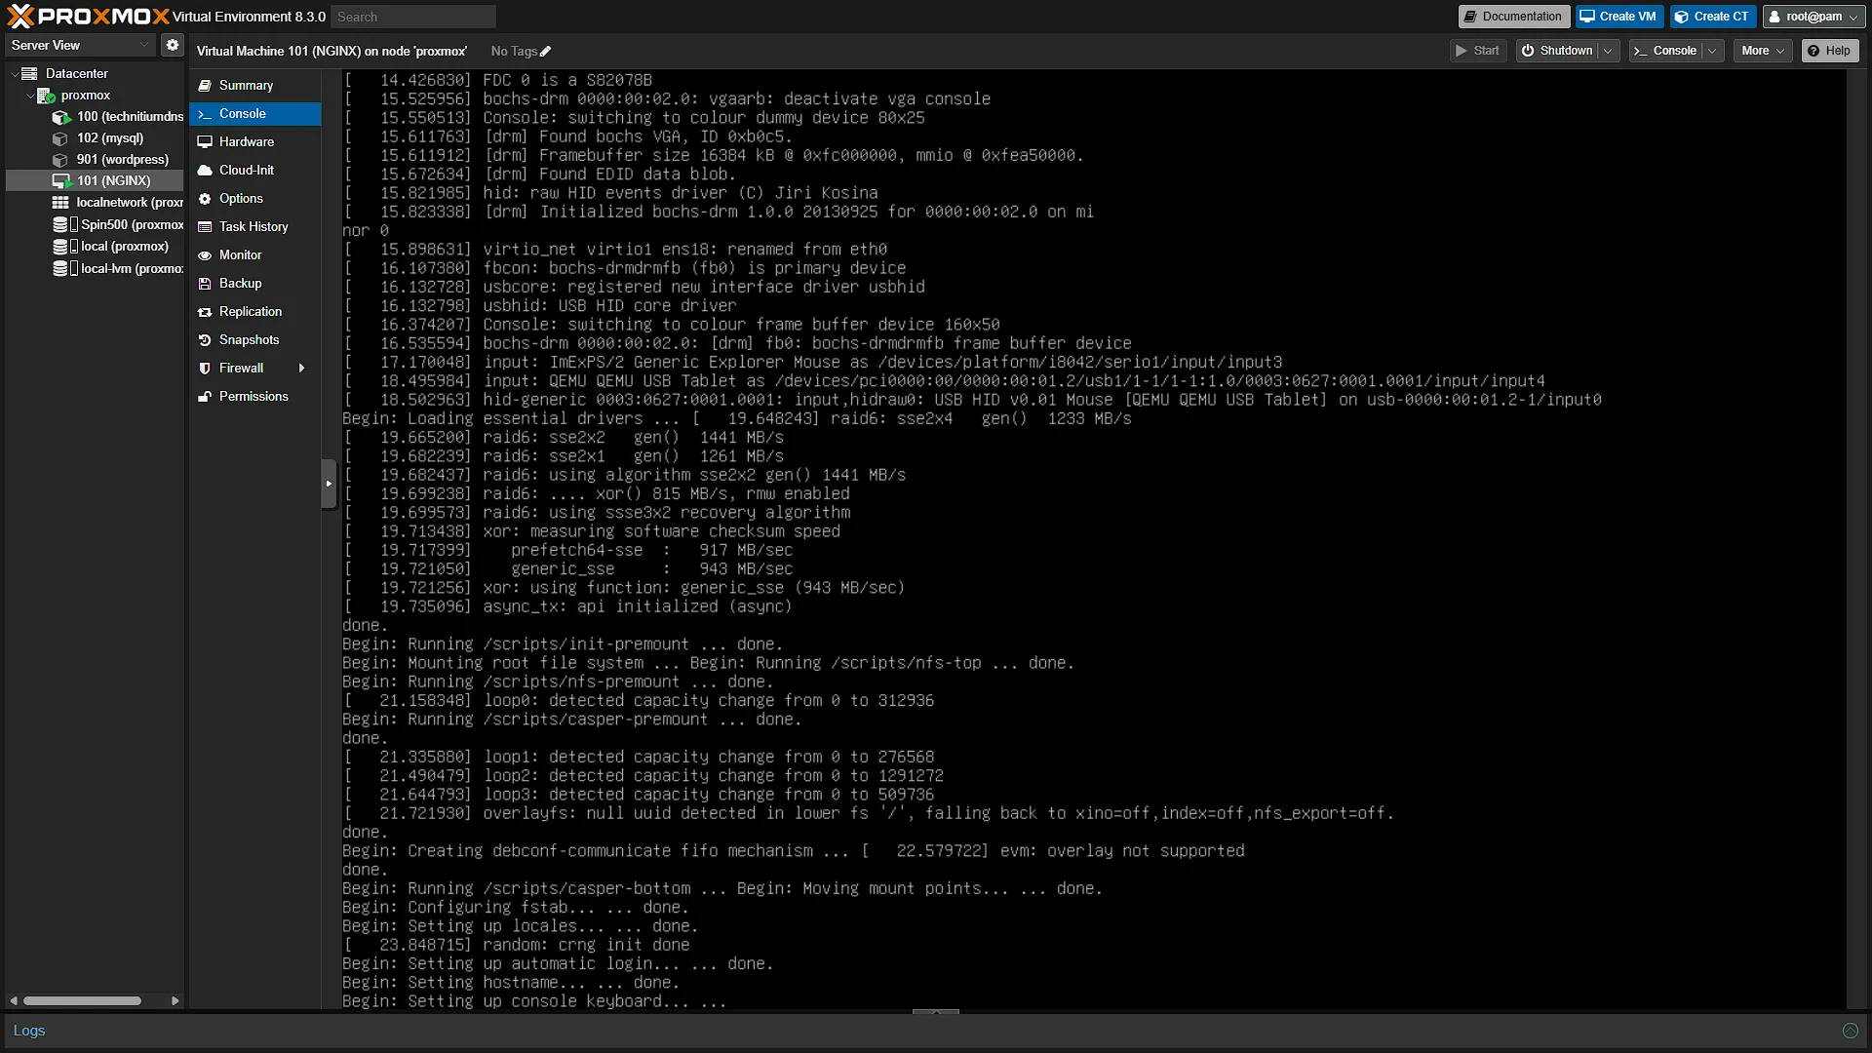Select VM 901 (wordpress) in tree
Image resolution: width=1872 pixels, height=1053 pixels.
122,159
